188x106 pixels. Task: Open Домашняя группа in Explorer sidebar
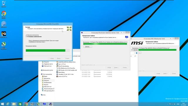tap(47, 70)
